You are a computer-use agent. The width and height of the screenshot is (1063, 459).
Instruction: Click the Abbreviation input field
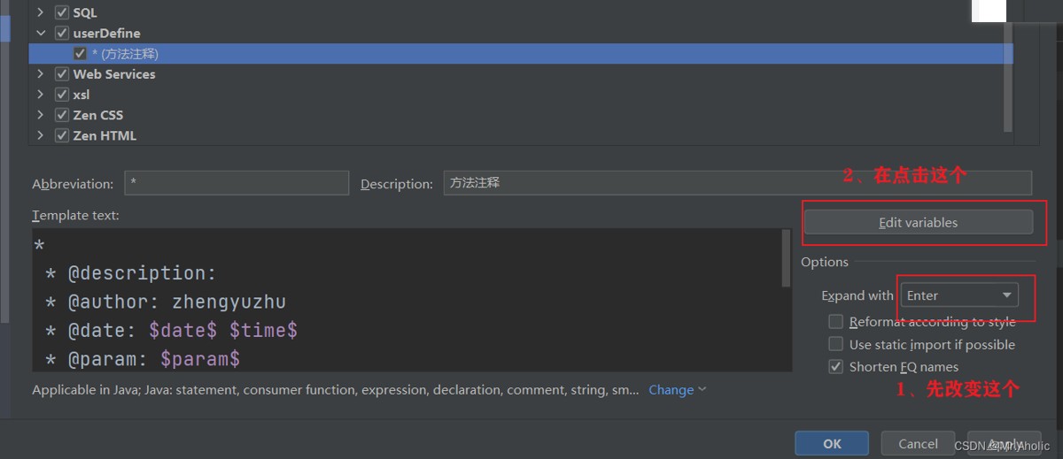236,183
